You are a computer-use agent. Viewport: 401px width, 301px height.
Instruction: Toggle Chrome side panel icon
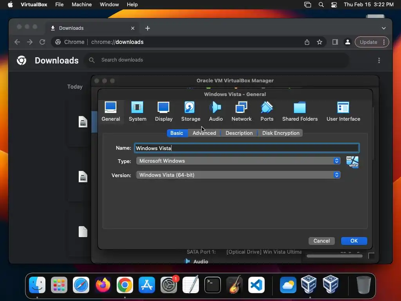(x=335, y=42)
